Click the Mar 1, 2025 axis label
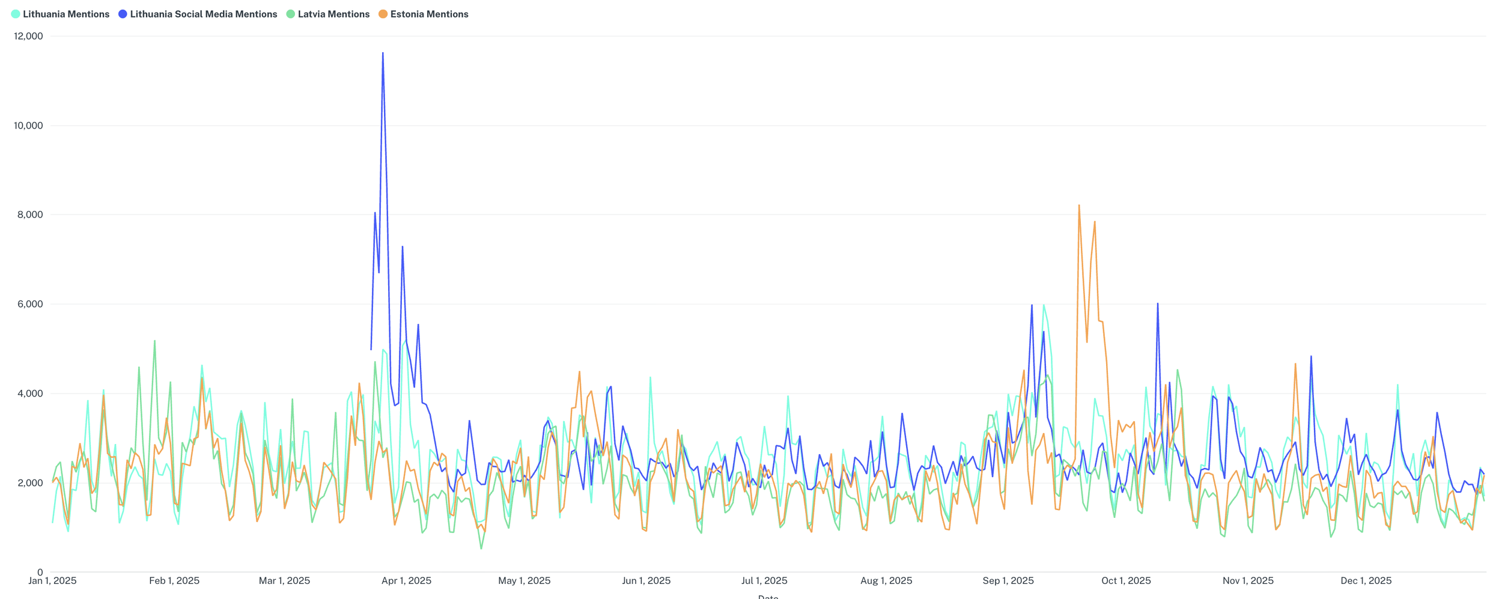The image size is (1502, 599). (284, 580)
